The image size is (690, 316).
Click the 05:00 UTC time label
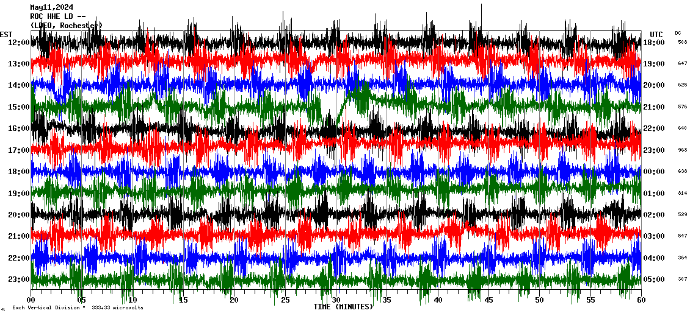click(x=655, y=279)
